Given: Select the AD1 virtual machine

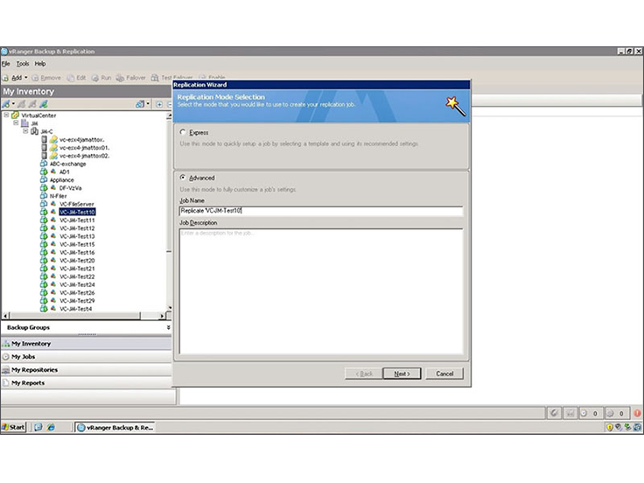Looking at the screenshot, I should coord(65,171).
